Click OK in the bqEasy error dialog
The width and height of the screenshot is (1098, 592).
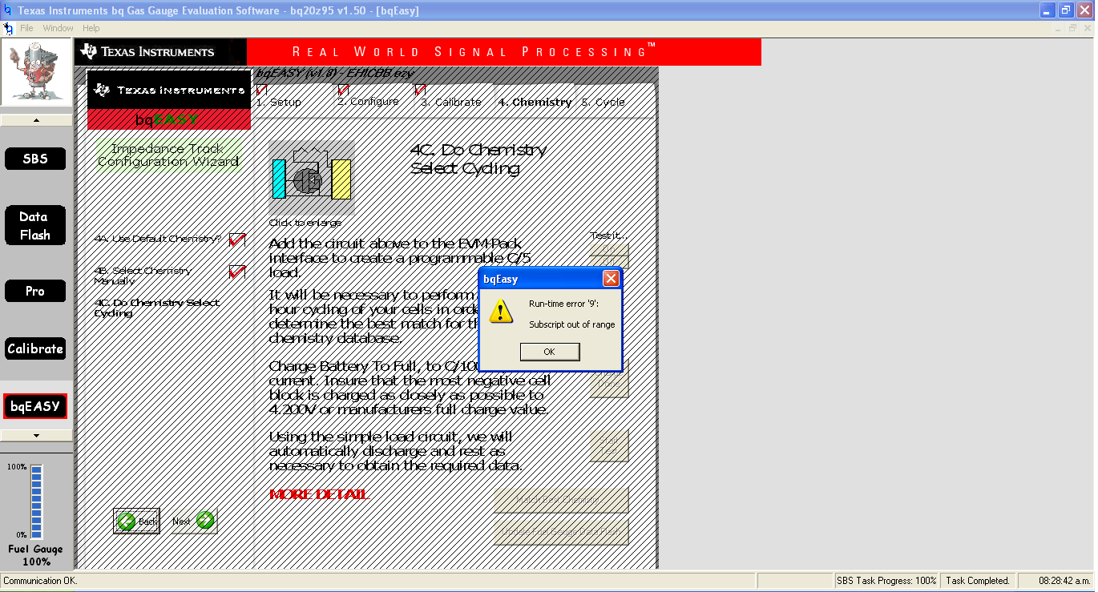549,352
